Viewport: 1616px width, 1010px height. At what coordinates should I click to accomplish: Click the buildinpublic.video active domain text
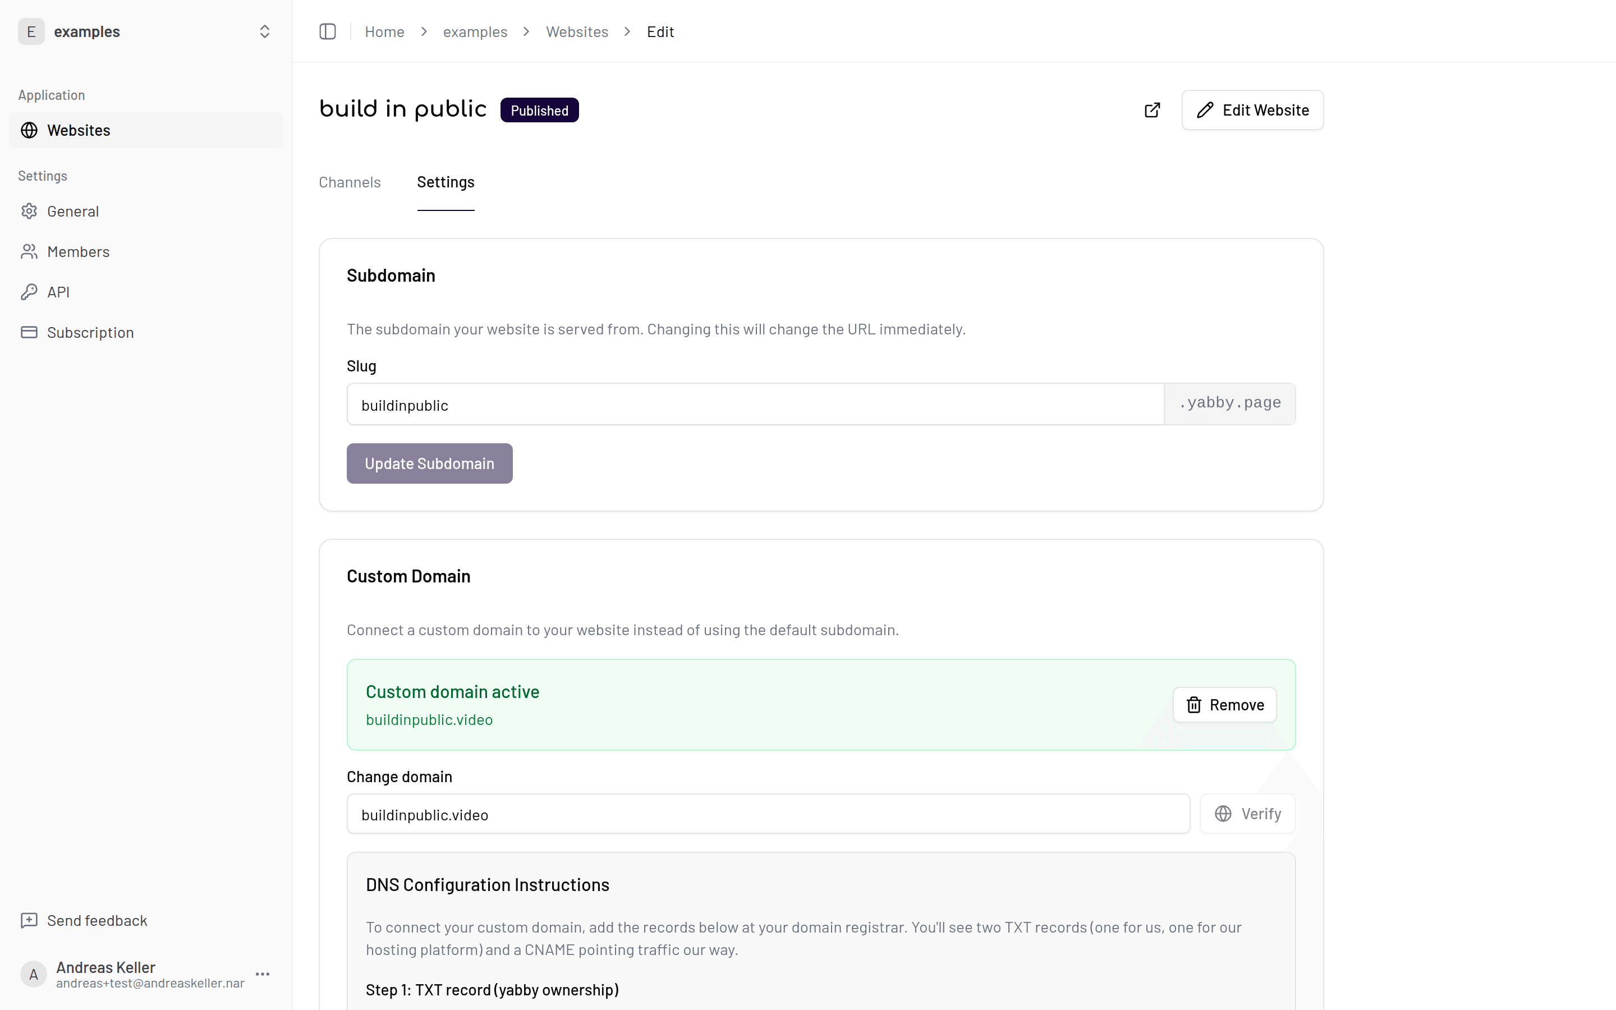pyautogui.click(x=429, y=720)
